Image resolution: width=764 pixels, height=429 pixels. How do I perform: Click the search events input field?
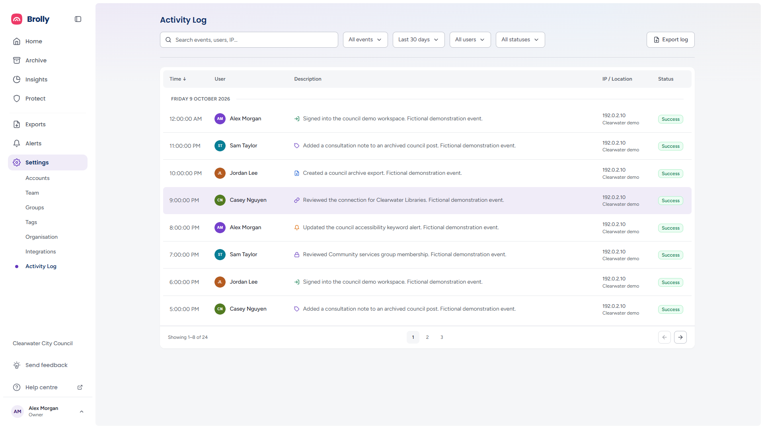(x=249, y=40)
